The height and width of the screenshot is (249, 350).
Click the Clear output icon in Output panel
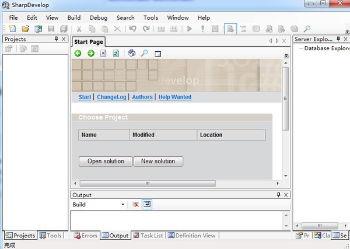(135, 204)
